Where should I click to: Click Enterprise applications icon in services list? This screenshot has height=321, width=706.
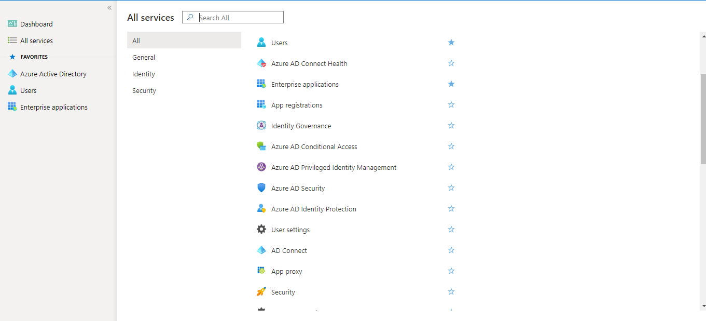pos(261,84)
